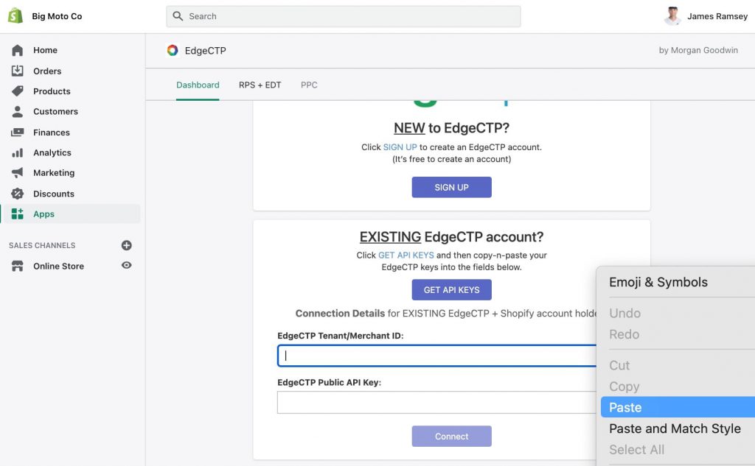755x466 pixels.
Task: Focus the top Search field
Action: point(344,16)
